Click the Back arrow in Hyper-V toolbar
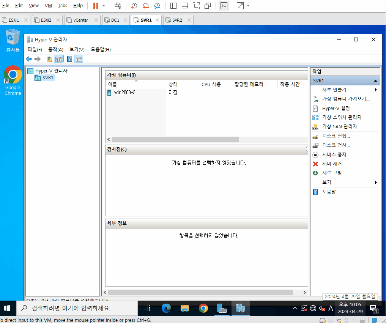This screenshot has height=323, width=386. tap(29, 59)
